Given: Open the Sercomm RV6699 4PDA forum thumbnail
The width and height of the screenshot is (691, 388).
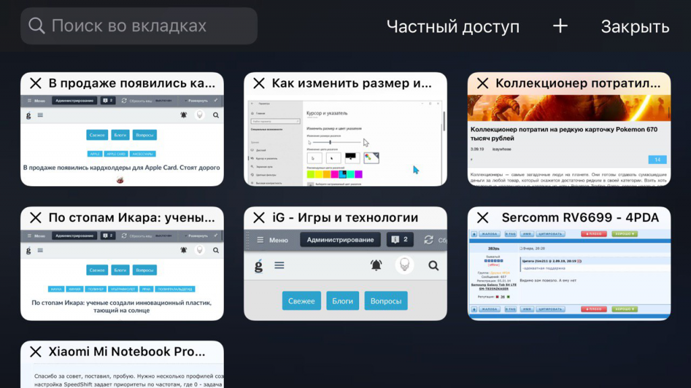Looking at the screenshot, I should pos(569,274).
